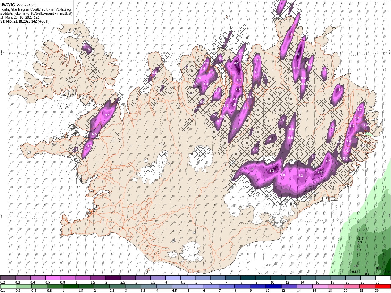Click the '4.5' label under the upper legend row
The height and width of the screenshot is (293, 391).
coord(183,282)
